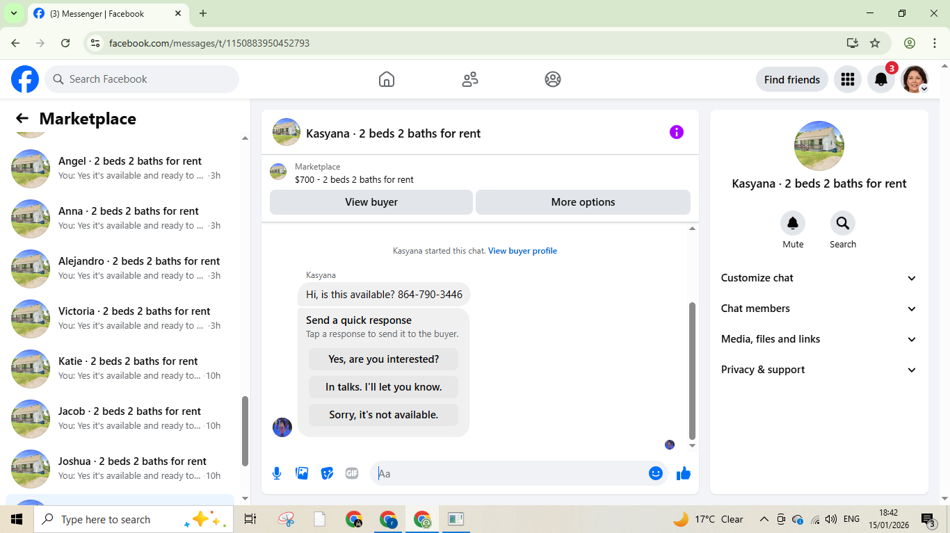Select the Messenger Facebook browser tab

pyautogui.click(x=108, y=13)
